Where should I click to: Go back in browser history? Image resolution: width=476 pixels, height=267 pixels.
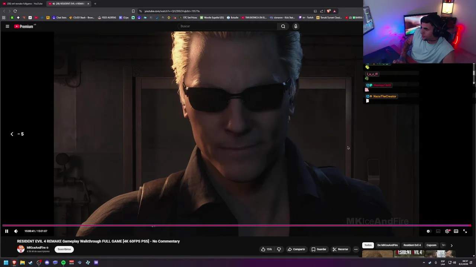(x=4, y=11)
